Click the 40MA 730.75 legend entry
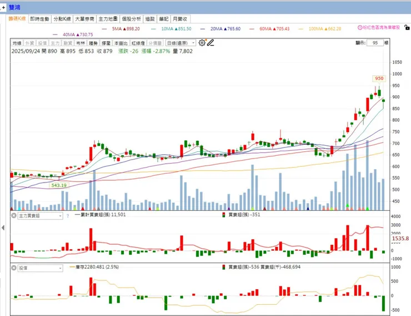Viewport: 411px width, 316px height. (78, 34)
